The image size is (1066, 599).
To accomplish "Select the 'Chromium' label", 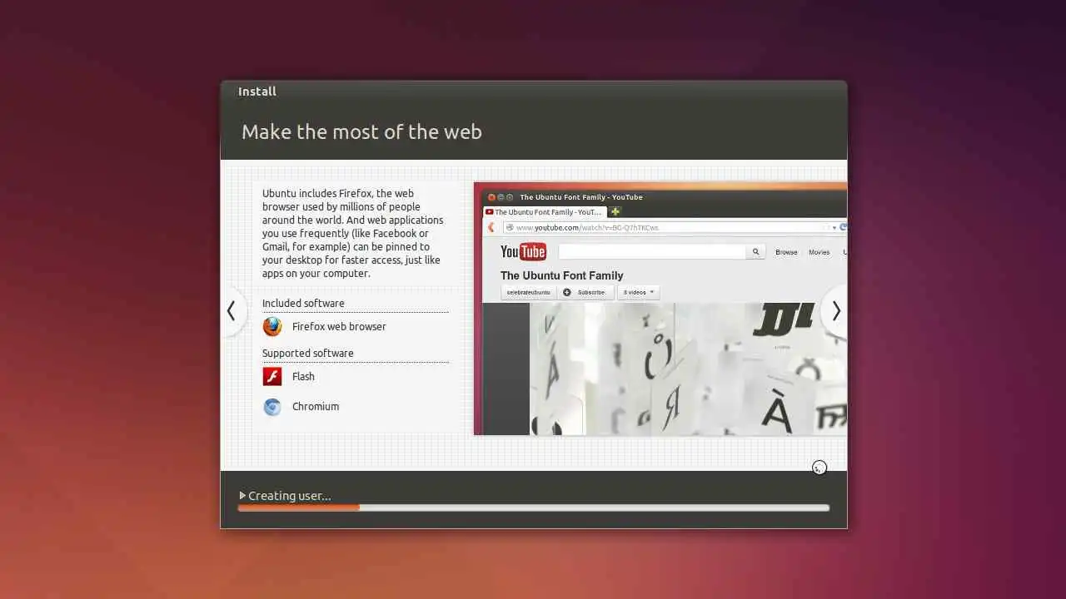I will [x=316, y=407].
